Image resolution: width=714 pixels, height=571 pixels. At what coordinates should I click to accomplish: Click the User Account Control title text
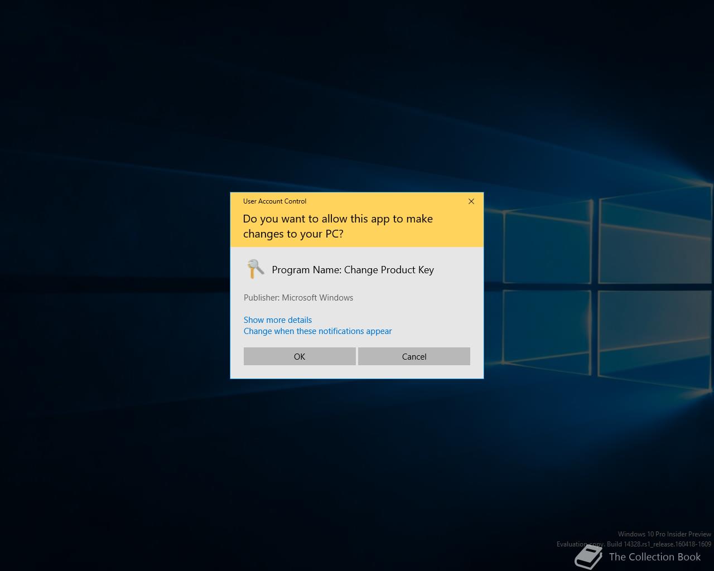(x=274, y=201)
